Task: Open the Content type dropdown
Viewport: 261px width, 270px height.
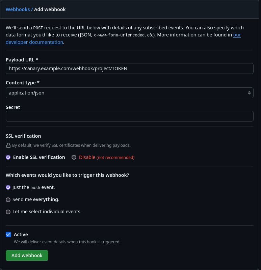Action: tap(129, 93)
